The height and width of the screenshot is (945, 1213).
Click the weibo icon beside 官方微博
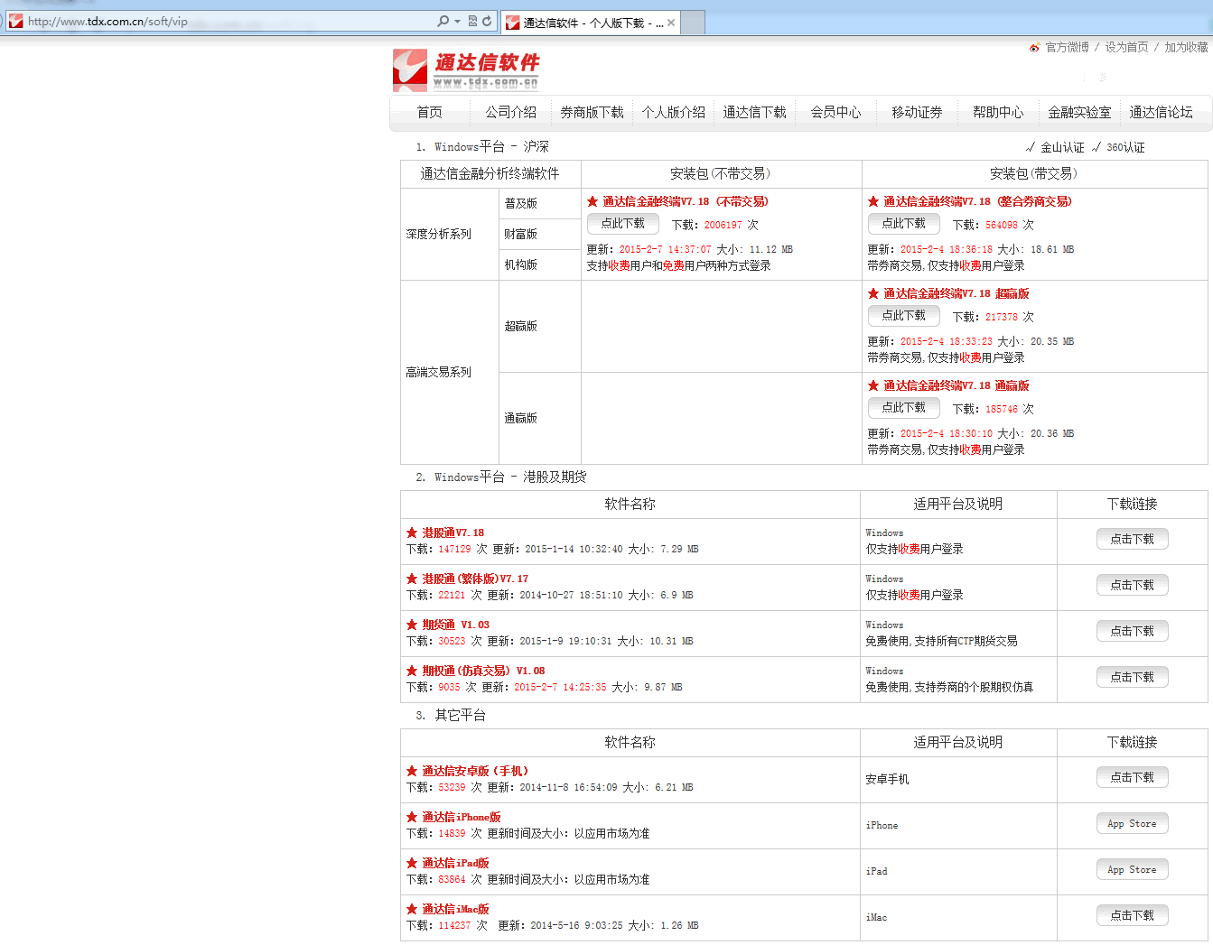[1035, 47]
